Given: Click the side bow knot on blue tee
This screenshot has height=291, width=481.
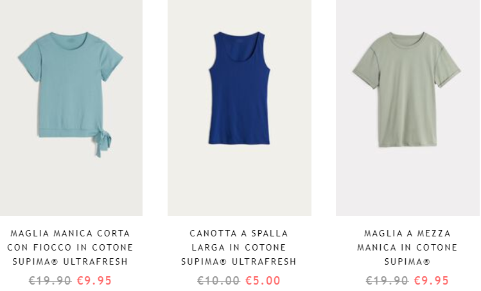Looking at the screenshot, I should click(102, 143).
